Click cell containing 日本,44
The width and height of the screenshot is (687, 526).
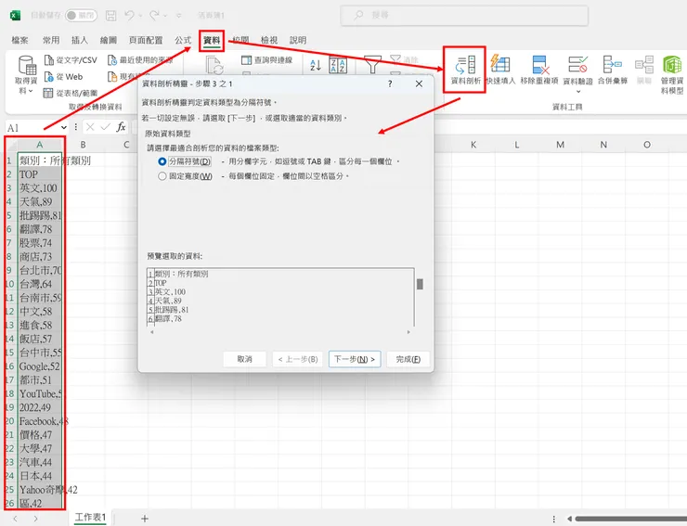point(39,476)
